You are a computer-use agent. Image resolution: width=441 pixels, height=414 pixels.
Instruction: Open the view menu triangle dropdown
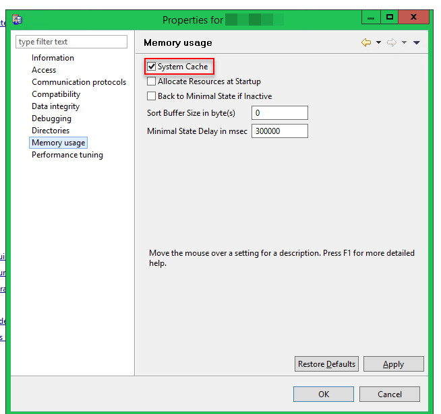click(x=416, y=43)
